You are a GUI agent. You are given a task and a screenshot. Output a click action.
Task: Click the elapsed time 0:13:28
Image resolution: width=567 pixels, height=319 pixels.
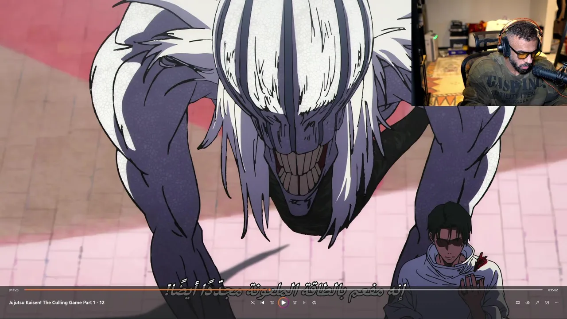coord(14,290)
